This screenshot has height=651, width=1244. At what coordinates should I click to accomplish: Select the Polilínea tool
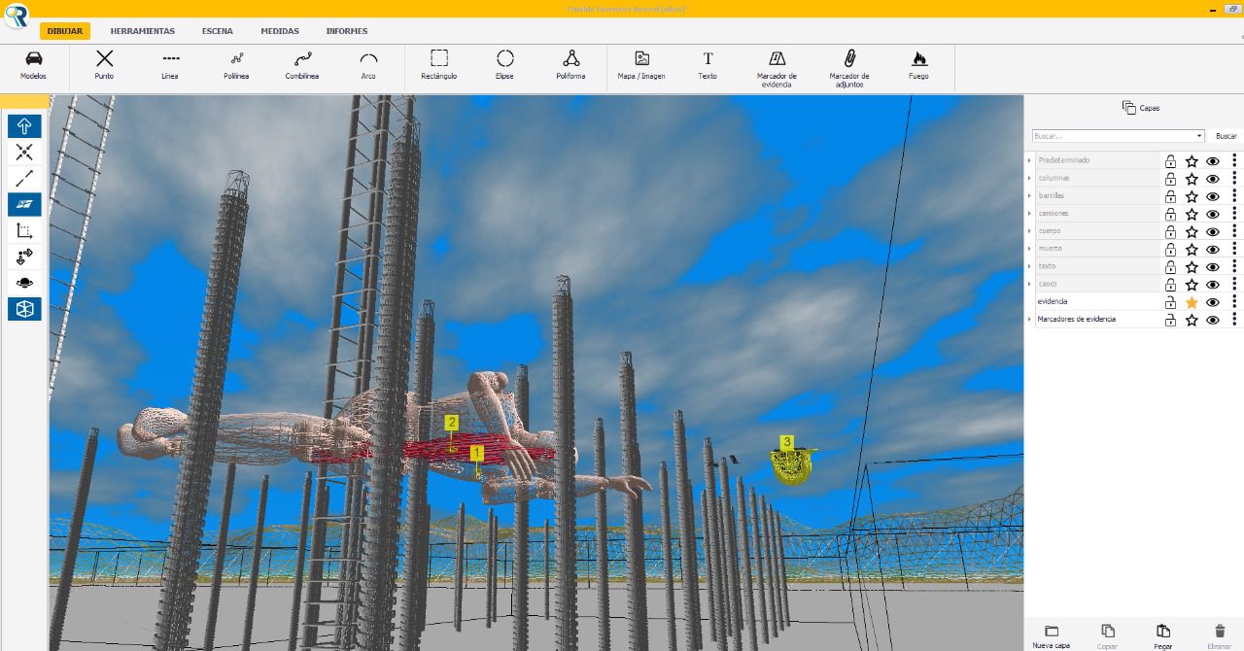[236, 59]
